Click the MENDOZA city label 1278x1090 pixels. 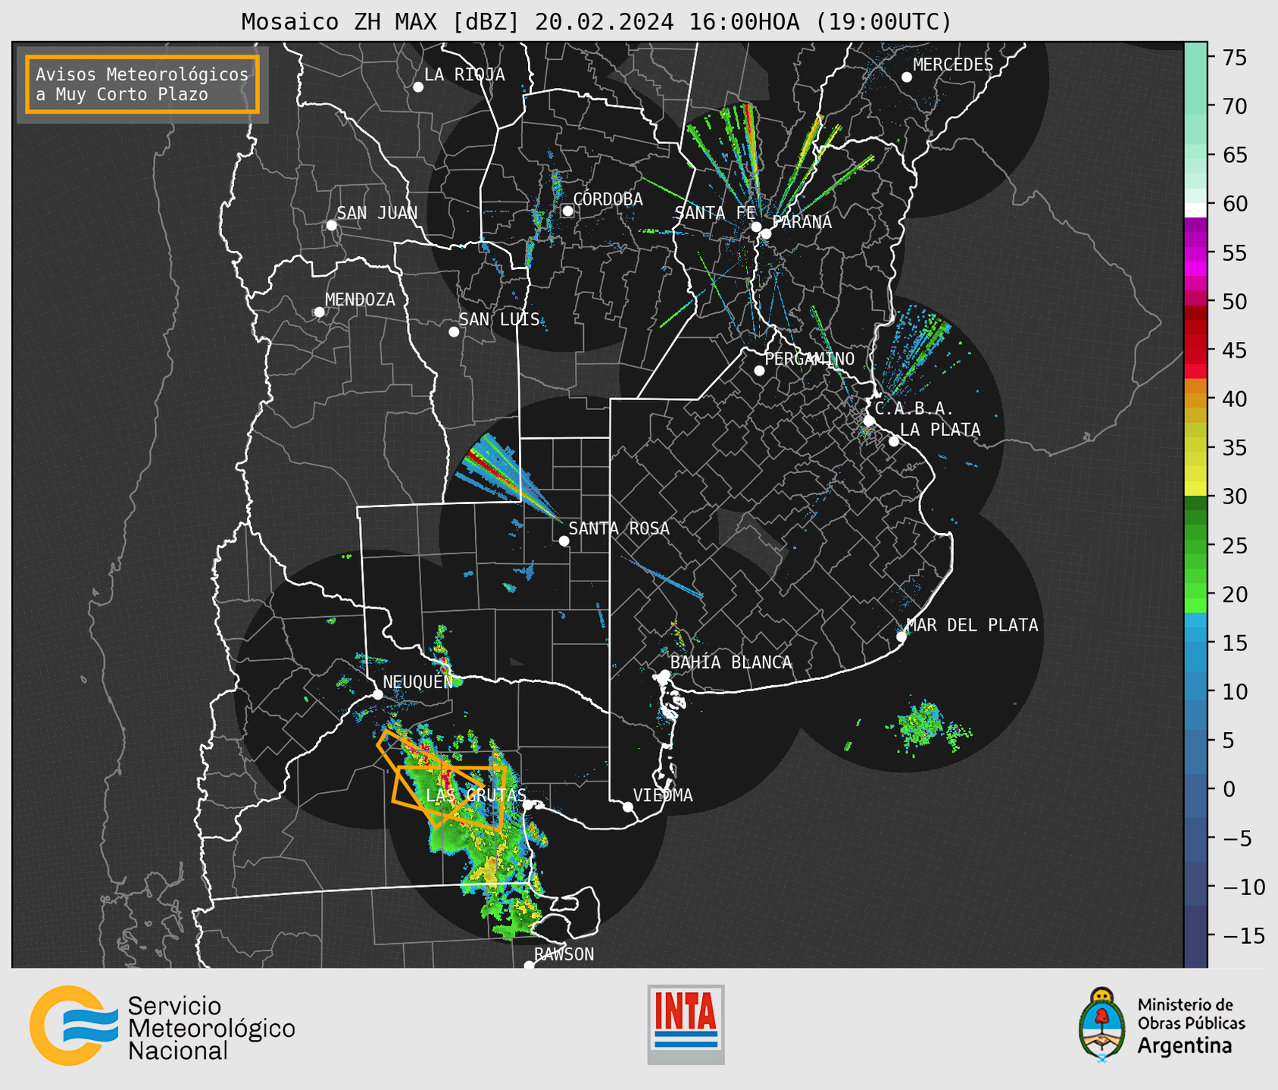tap(360, 299)
